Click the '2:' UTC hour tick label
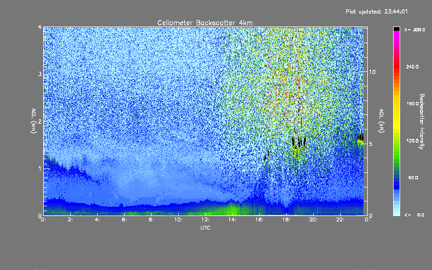The image size is (432, 270). point(70,220)
